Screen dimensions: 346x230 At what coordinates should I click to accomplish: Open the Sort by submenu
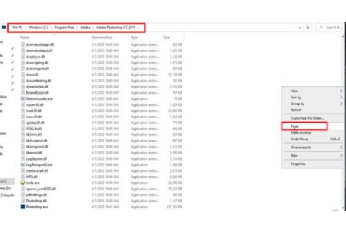click(x=313, y=97)
